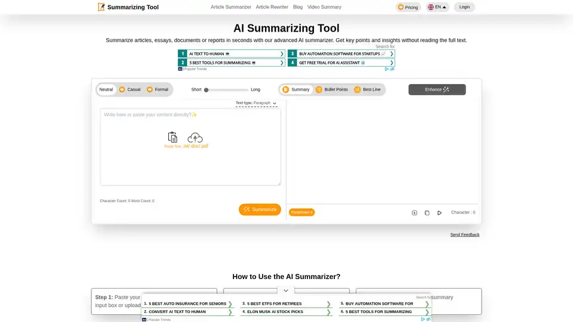Click the Paste Text clipboard icon
Viewport: 573px width, 322px height.
click(172, 138)
